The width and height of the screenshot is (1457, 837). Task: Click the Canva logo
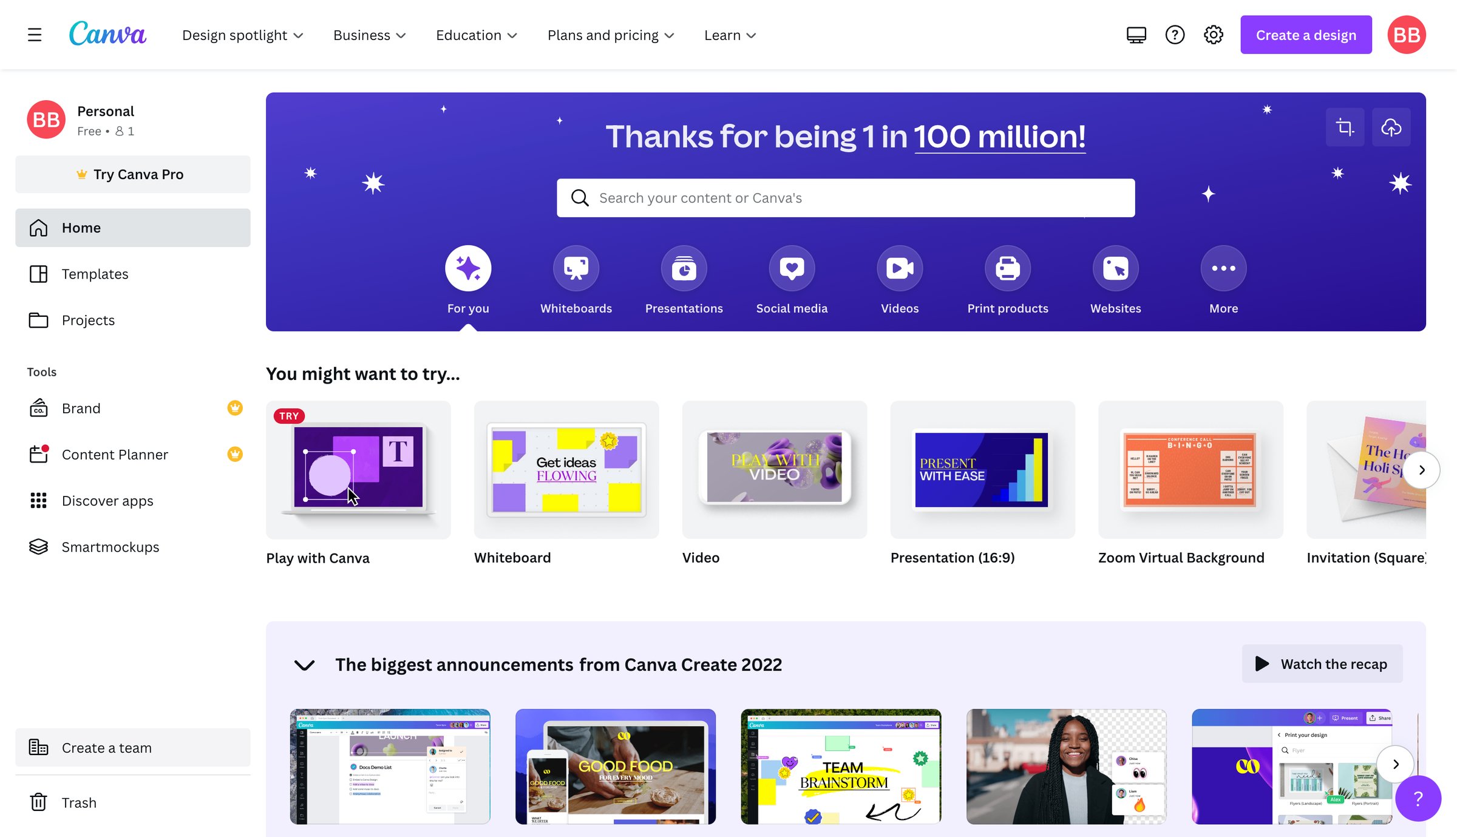pyautogui.click(x=108, y=33)
